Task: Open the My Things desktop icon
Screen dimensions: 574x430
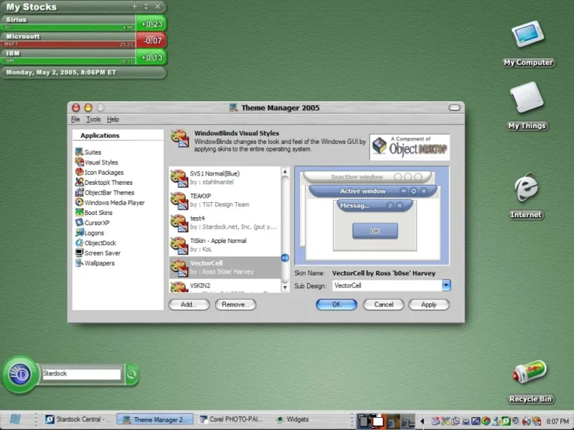Action: (527, 97)
